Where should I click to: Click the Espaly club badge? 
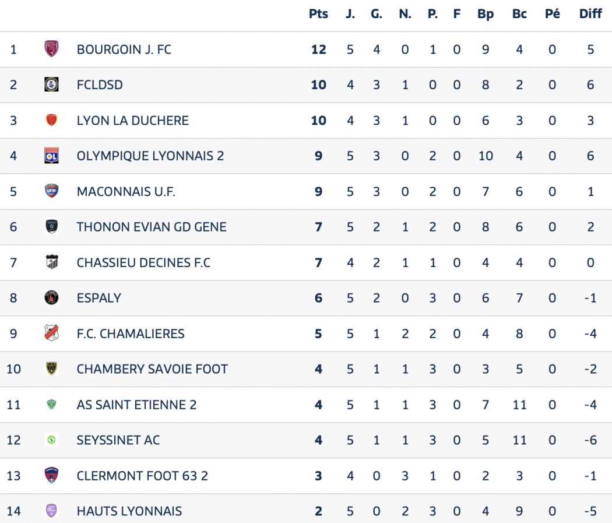(x=51, y=298)
